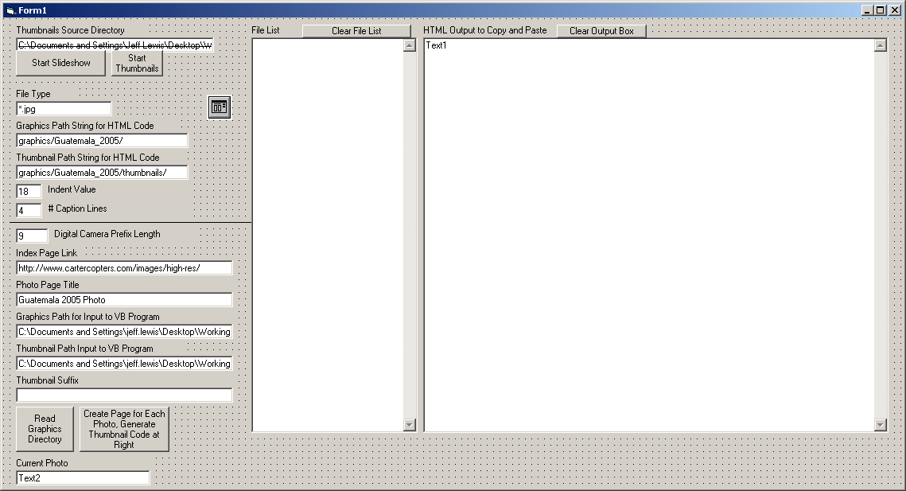Click the 'Indent Value' label
Viewport: 906px width, 491px height.
(72, 189)
